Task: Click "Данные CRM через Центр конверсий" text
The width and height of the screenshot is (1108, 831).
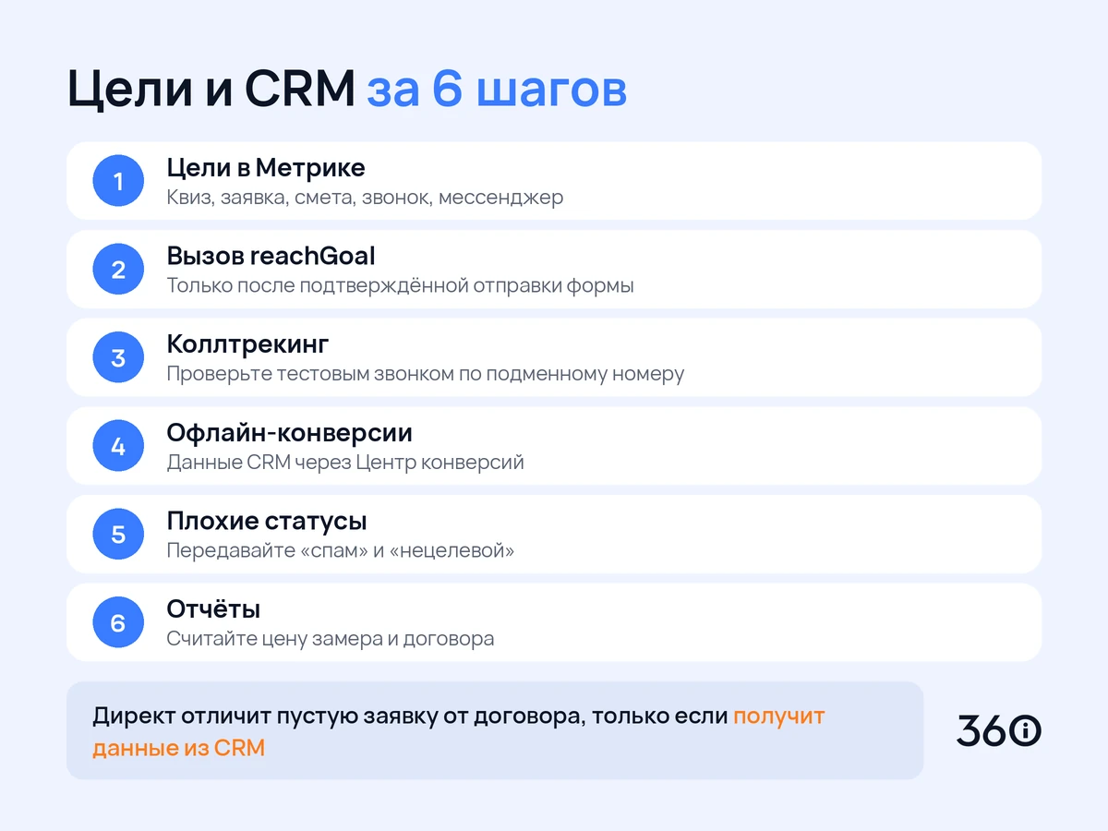Action: [x=345, y=462]
